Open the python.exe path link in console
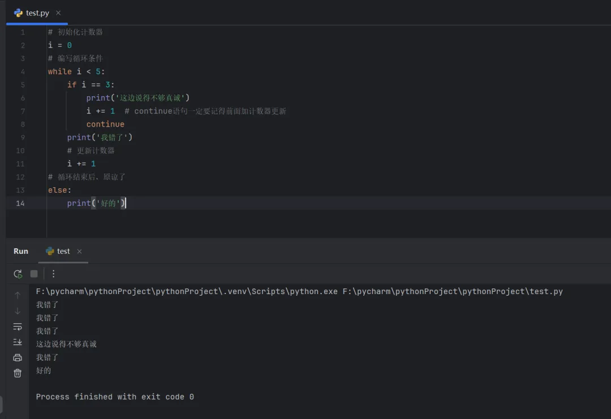This screenshot has height=419, width=611. [187, 292]
